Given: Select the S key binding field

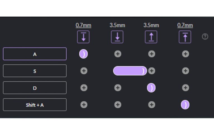Looking at the screenshot, I should [35, 71].
